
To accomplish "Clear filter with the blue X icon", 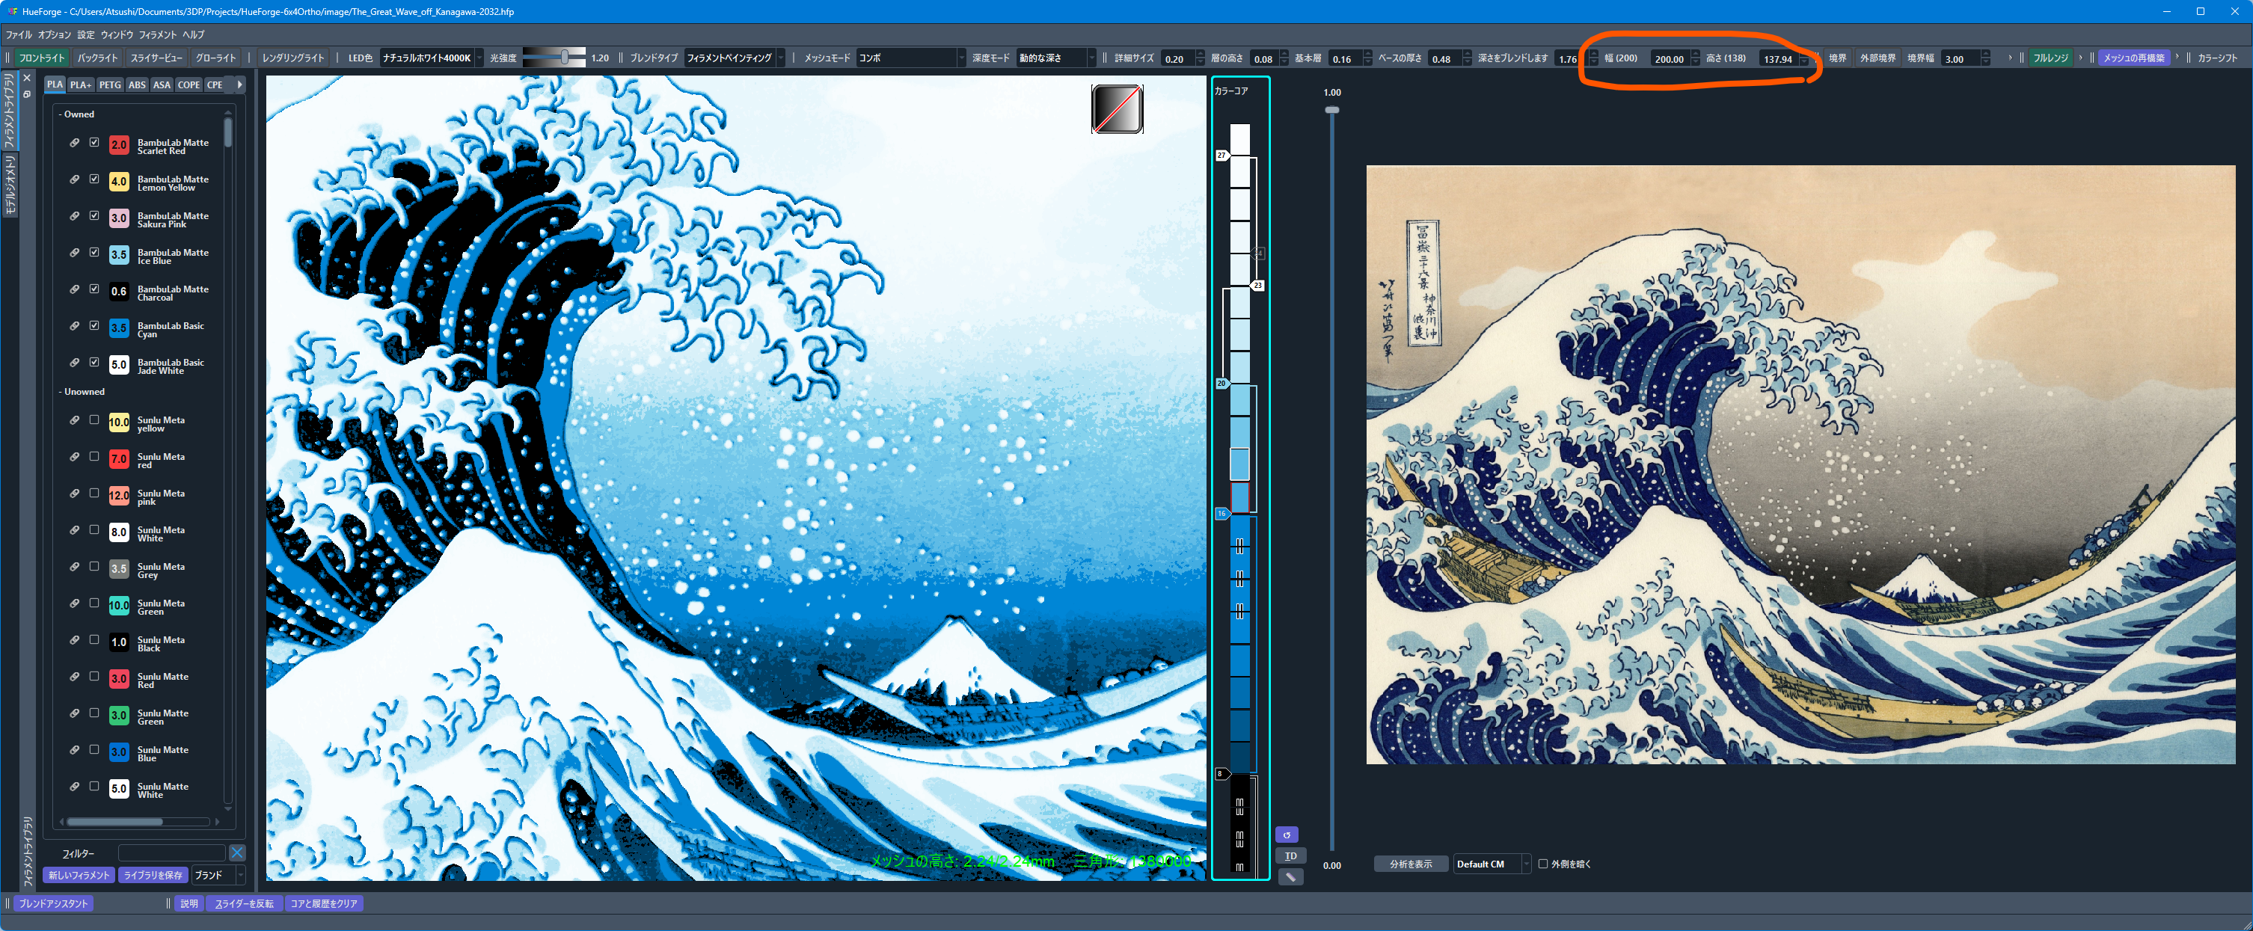I will (x=237, y=852).
